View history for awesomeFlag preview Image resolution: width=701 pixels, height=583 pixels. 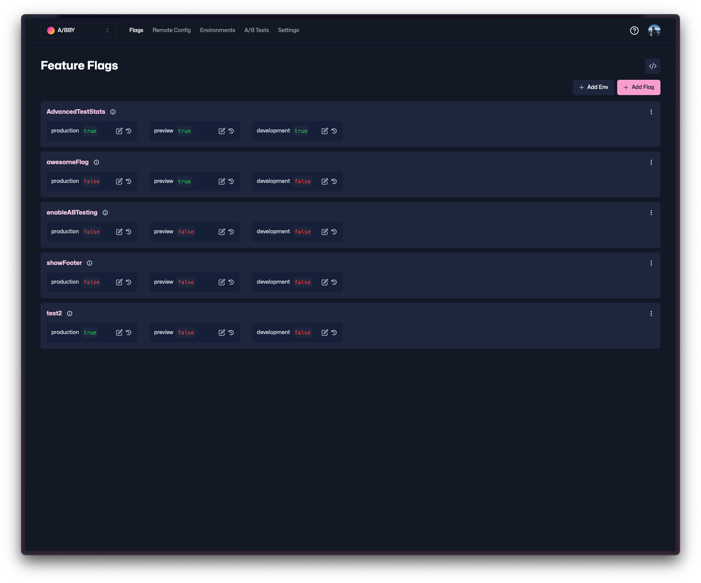click(x=231, y=182)
